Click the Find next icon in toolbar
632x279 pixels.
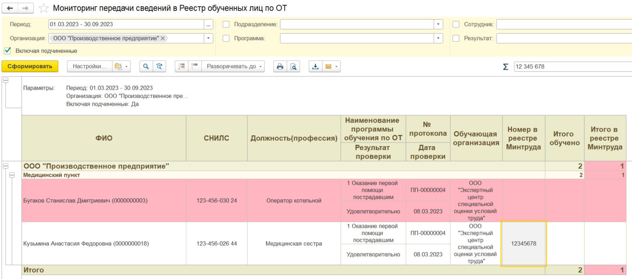[160, 66]
